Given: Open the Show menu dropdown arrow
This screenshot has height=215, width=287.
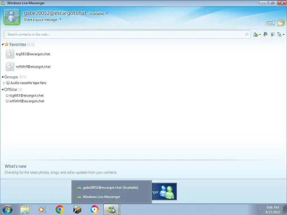Looking at the screenshot, I should [284, 34].
